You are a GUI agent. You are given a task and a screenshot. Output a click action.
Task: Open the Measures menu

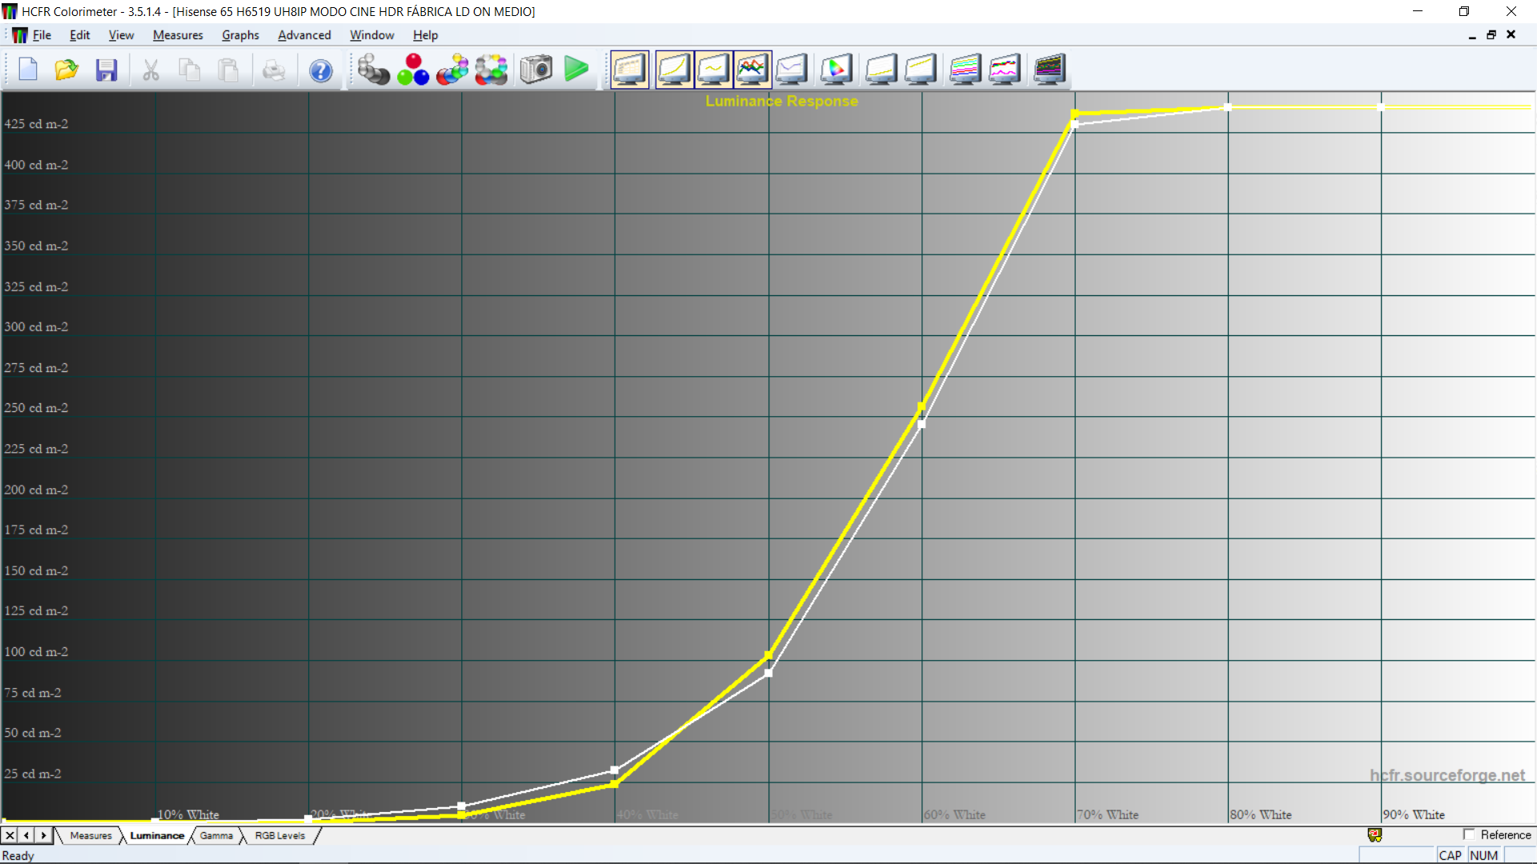point(178,35)
